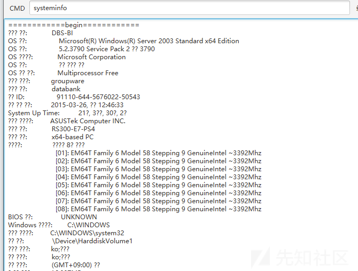This screenshot has height=271, width=358.
Task: Select the product ID 91110-644-5676022-50543
Action: coord(98,97)
